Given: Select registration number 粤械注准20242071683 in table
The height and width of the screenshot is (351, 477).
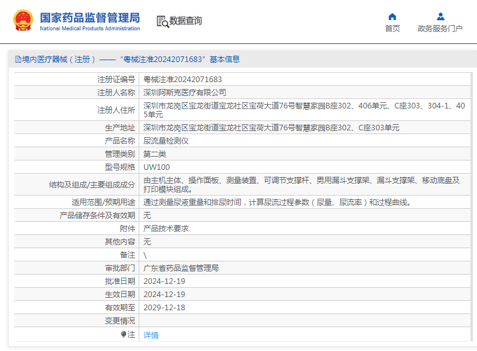Looking at the screenshot, I should (x=183, y=80).
